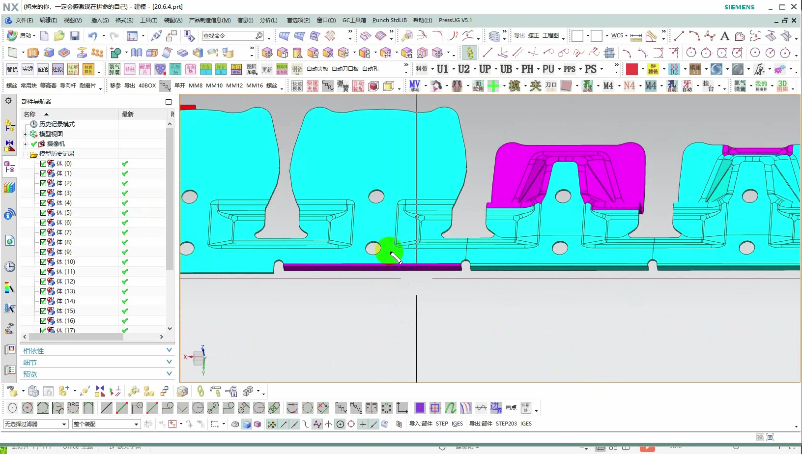Open the History clock sidebar icon
Viewport: 802px width, 454px height.
pos(9,267)
